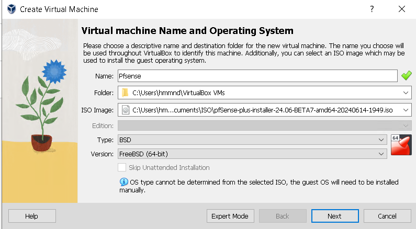Viewport: 416px width, 229px height.
Task: Click the disc icon in ISO Image field
Action: pyautogui.click(x=126, y=110)
